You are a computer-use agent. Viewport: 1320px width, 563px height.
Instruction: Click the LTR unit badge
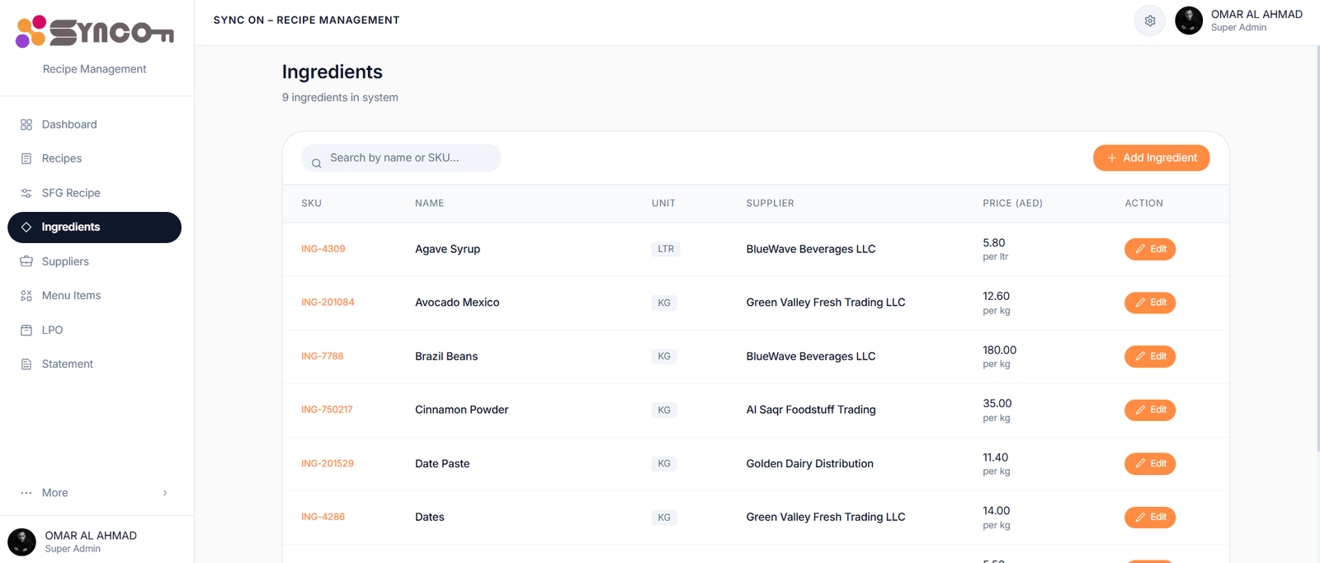coord(666,249)
